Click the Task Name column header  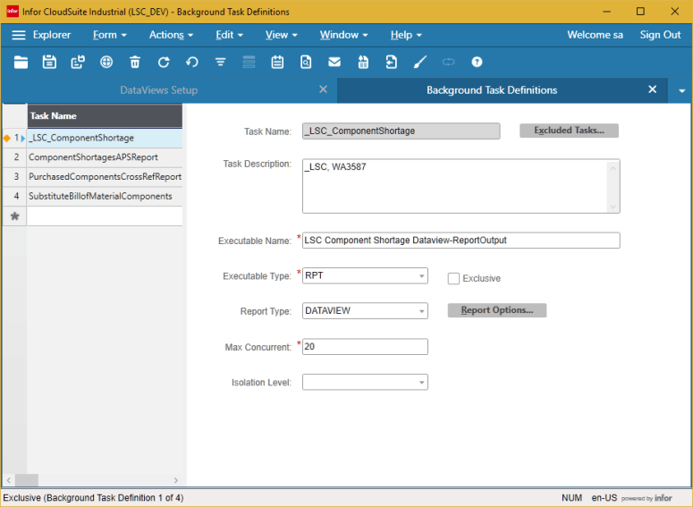(105, 116)
